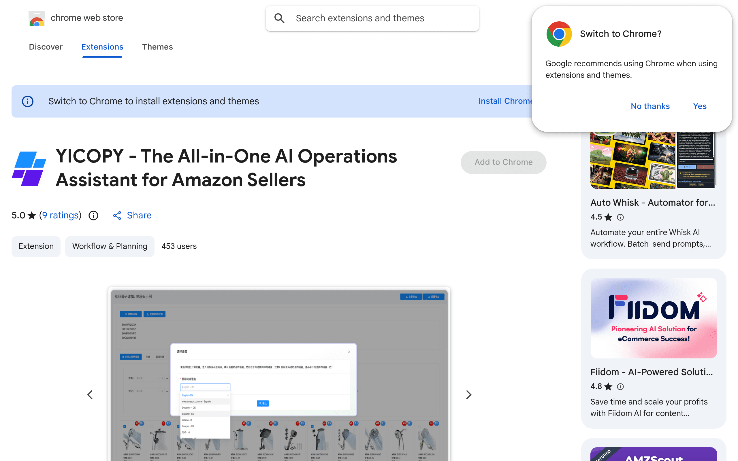Click the Fiidom description text
This screenshot has height=461, width=738.
point(649,408)
